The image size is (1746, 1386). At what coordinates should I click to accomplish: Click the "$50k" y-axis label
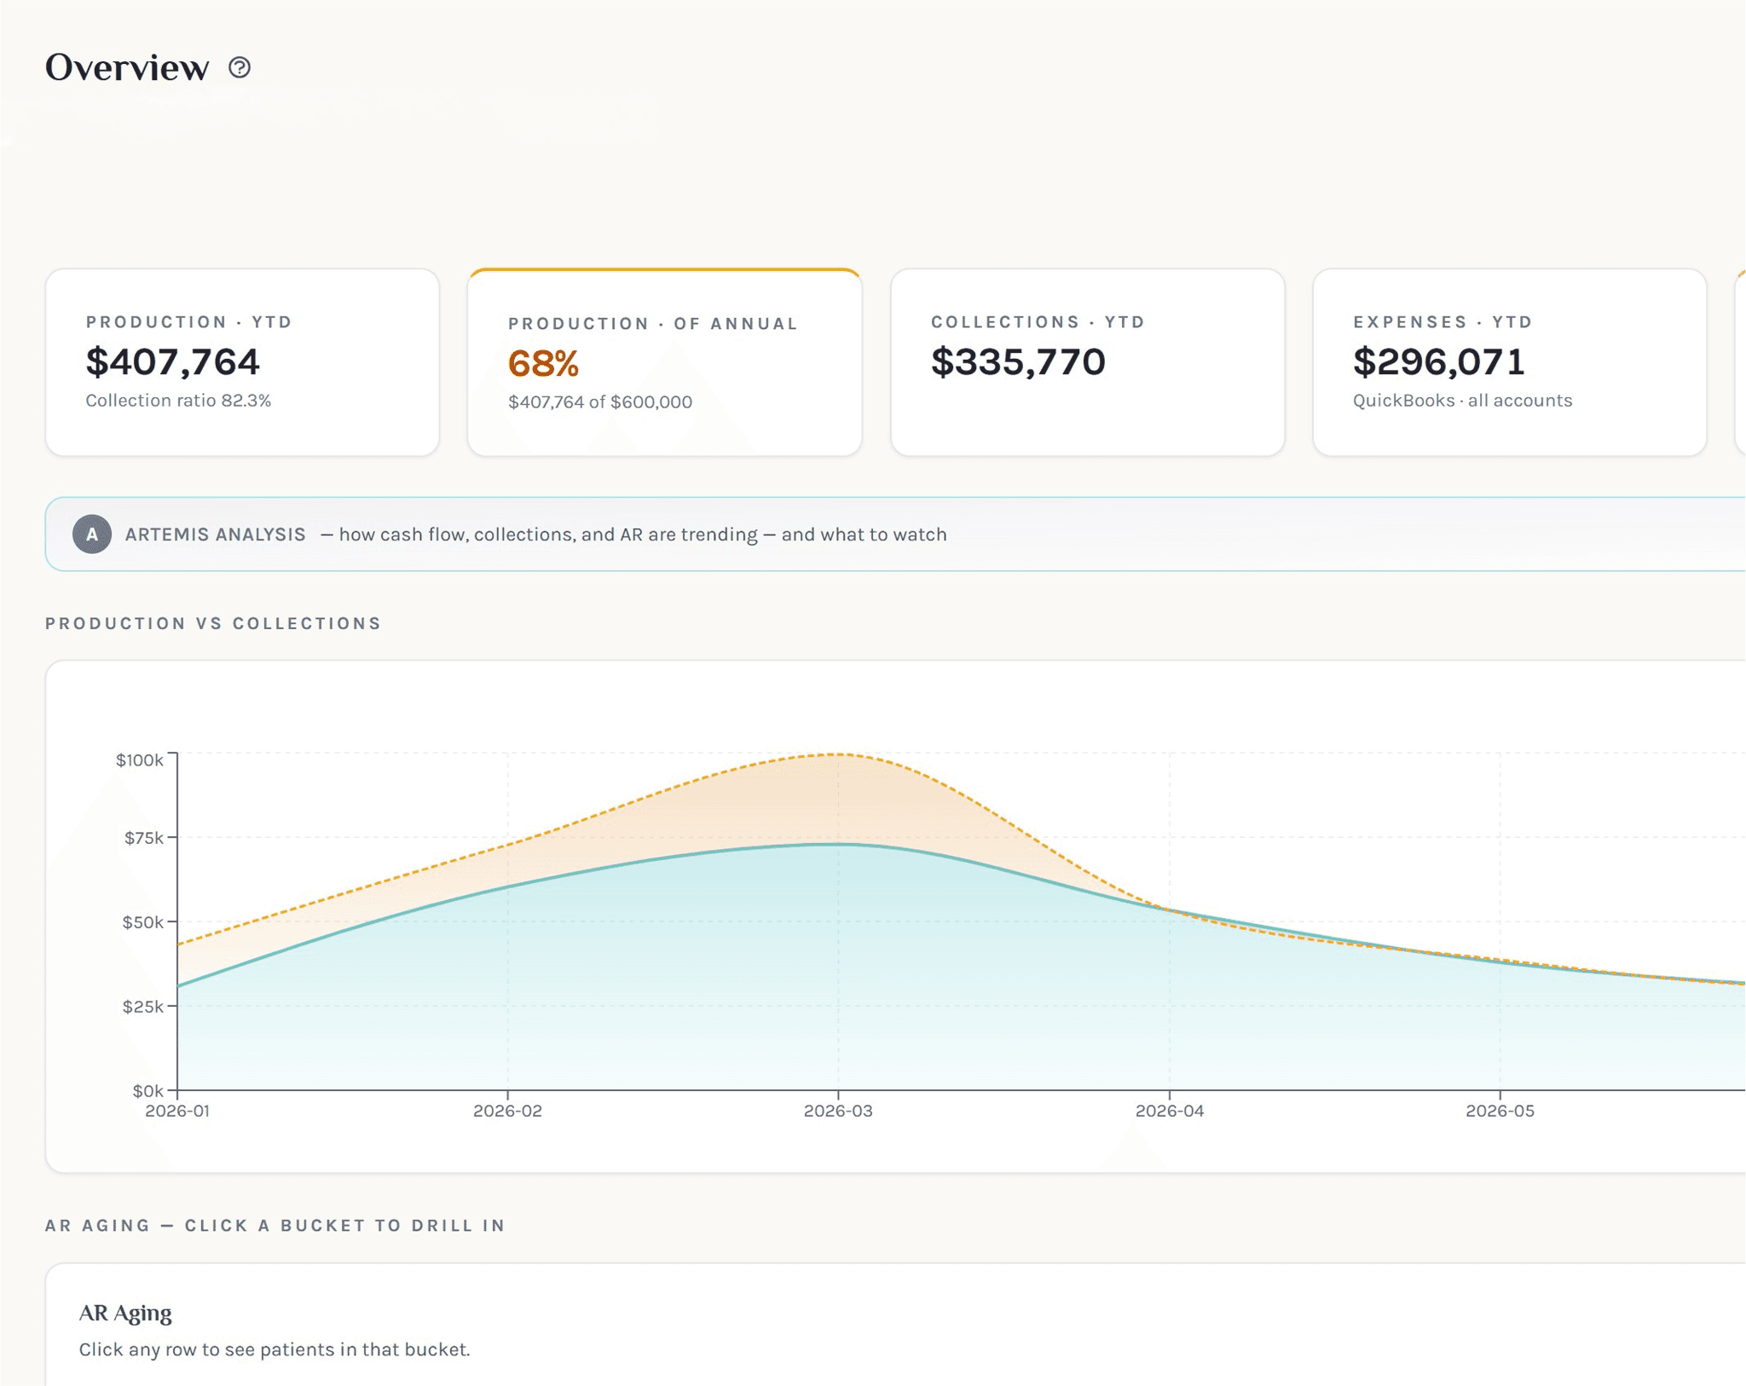[143, 922]
